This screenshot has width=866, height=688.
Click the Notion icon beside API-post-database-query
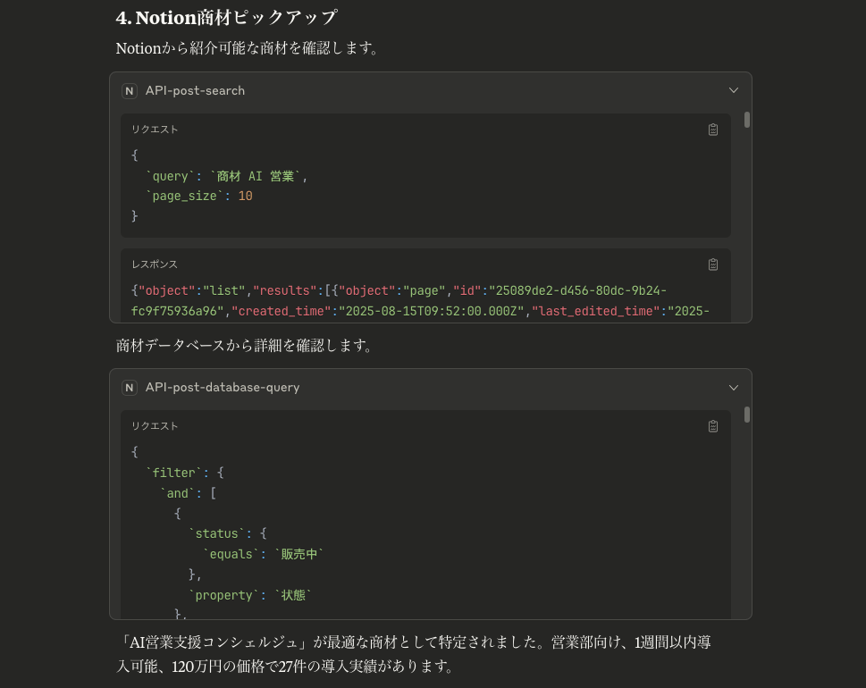click(x=130, y=388)
